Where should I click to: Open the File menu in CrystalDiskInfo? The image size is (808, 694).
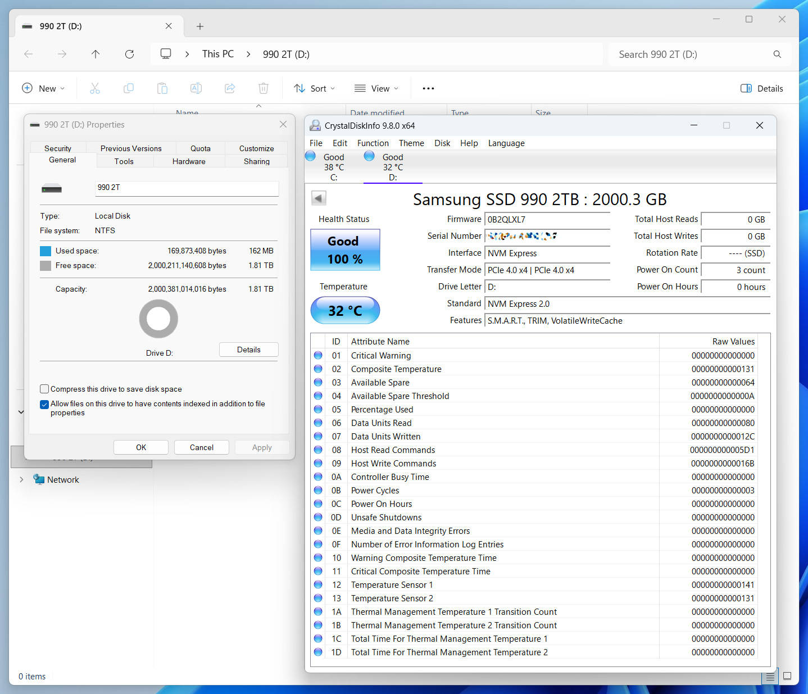click(x=316, y=143)
